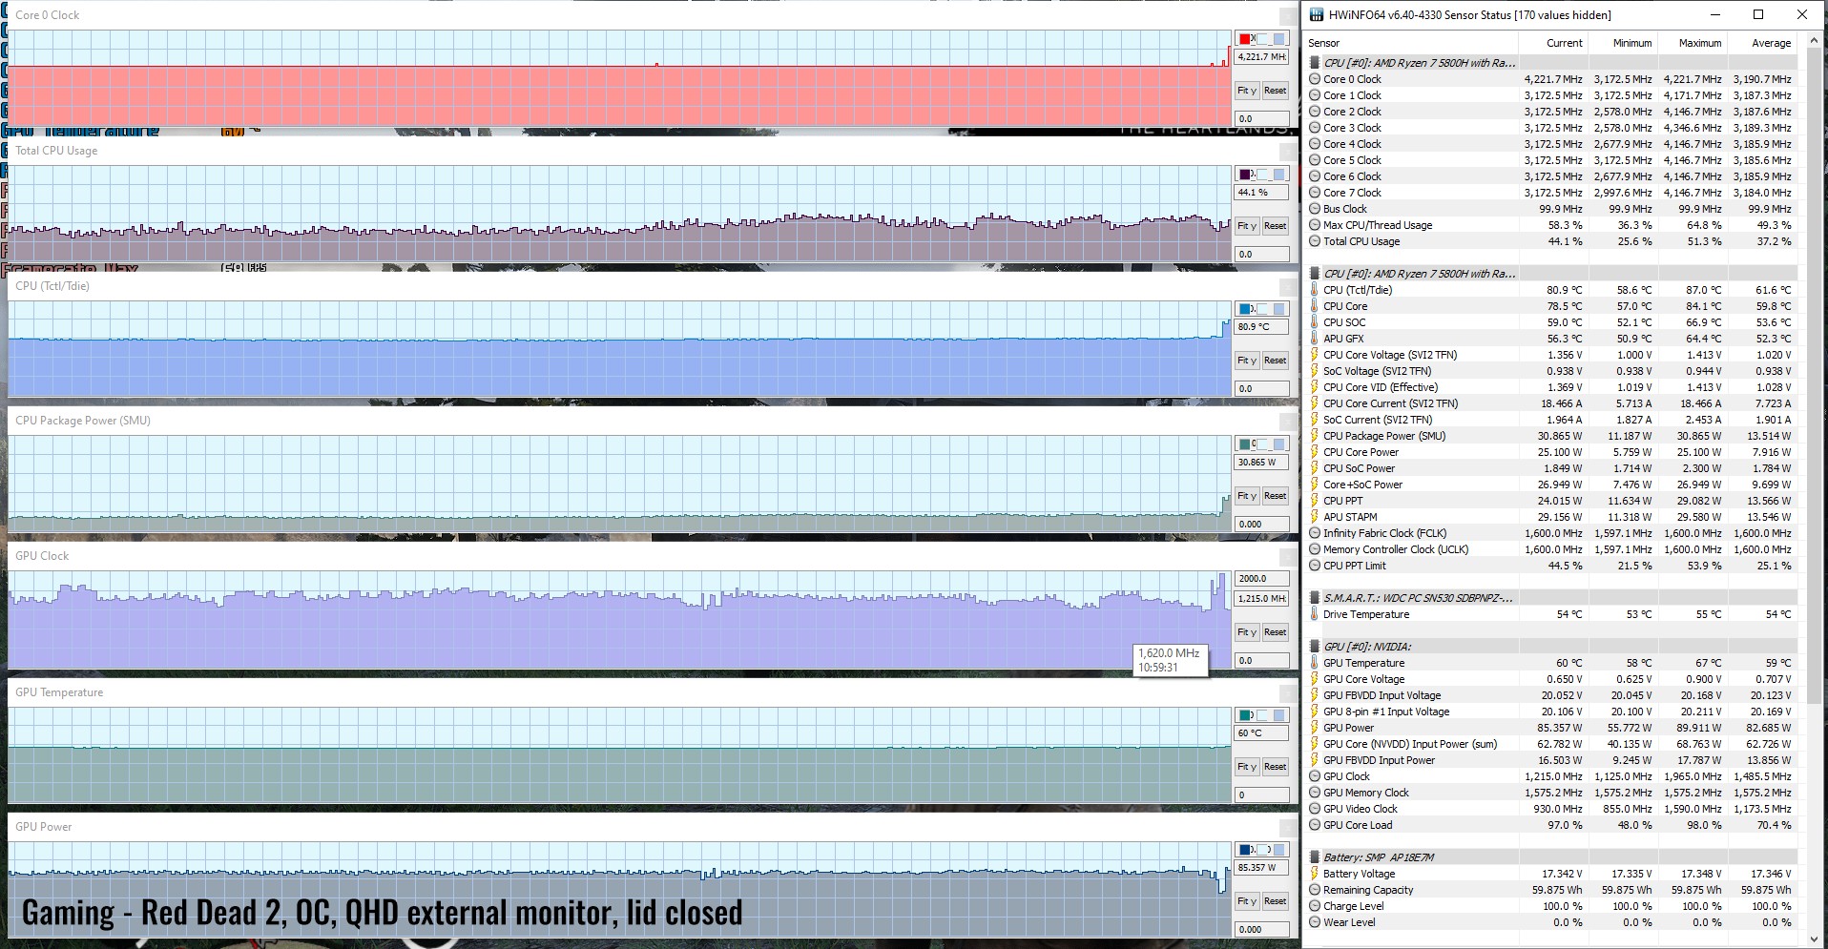Click the lightning icon beside Battery Voltage
This screenshot has width=1828, height=949.
1315,874
